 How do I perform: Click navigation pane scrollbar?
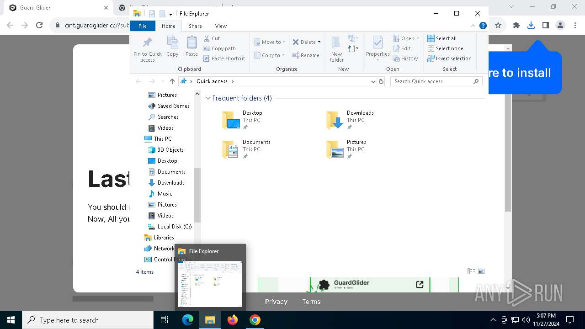click(x=197, y=195)
